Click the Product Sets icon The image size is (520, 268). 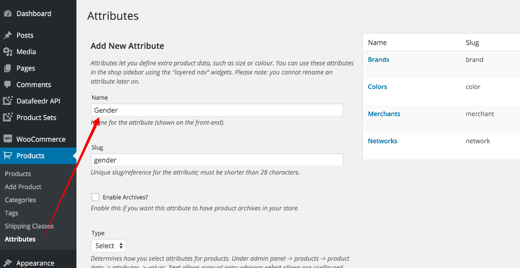pyautogui.click(x=8, y=117)
